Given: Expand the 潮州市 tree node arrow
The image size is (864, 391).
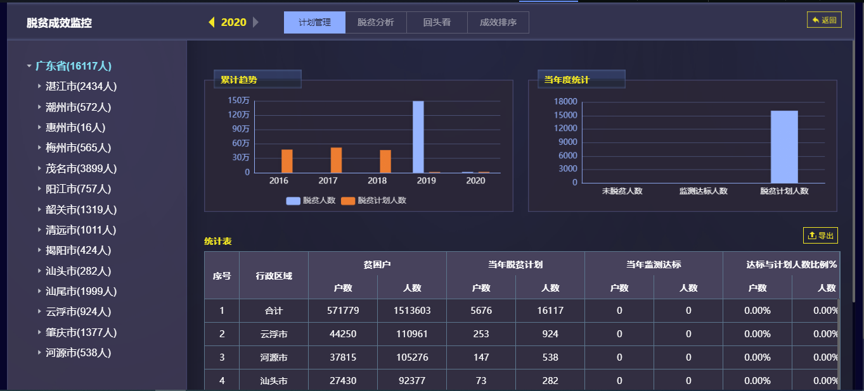Looking at the screenshot, I should click(39, 107).
